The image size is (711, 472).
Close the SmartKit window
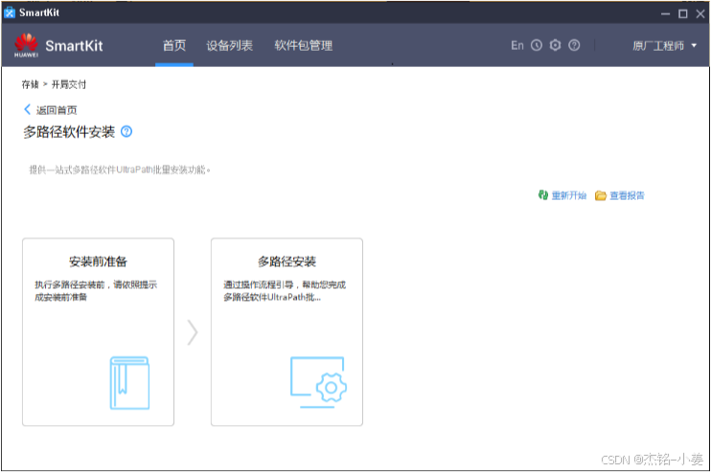(700, 14)
